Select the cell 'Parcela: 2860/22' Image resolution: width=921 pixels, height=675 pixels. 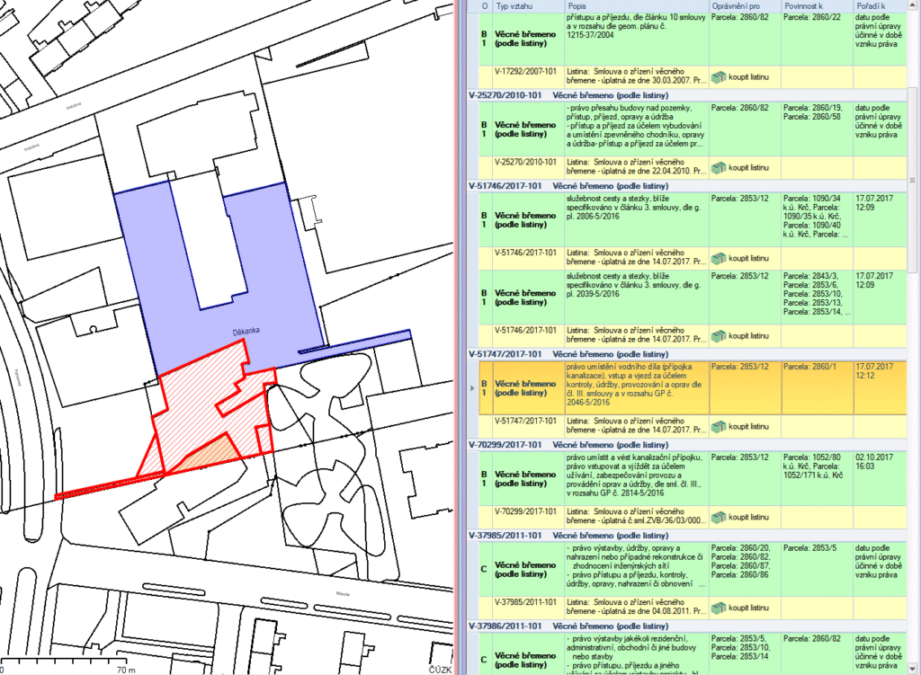817,39
